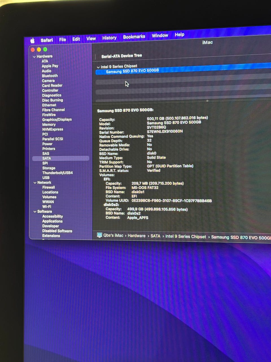Image resolution: width=271 pixels, height=362 pixels.
Task: Select Diagnostics in the sidebar
Action: pyautogui.click(x=52, y=95)
